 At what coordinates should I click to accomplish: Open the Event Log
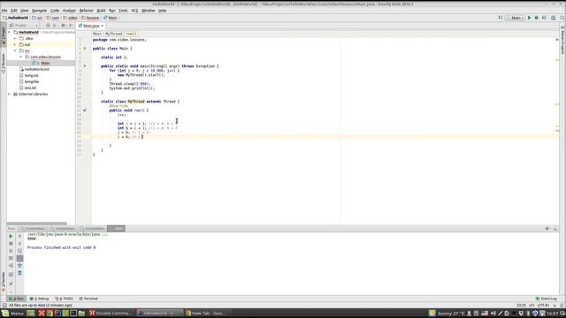[547, 299]
